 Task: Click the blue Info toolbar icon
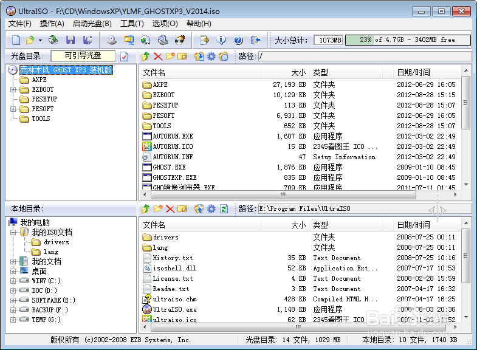pyautogui.click(x=221, y=40)
